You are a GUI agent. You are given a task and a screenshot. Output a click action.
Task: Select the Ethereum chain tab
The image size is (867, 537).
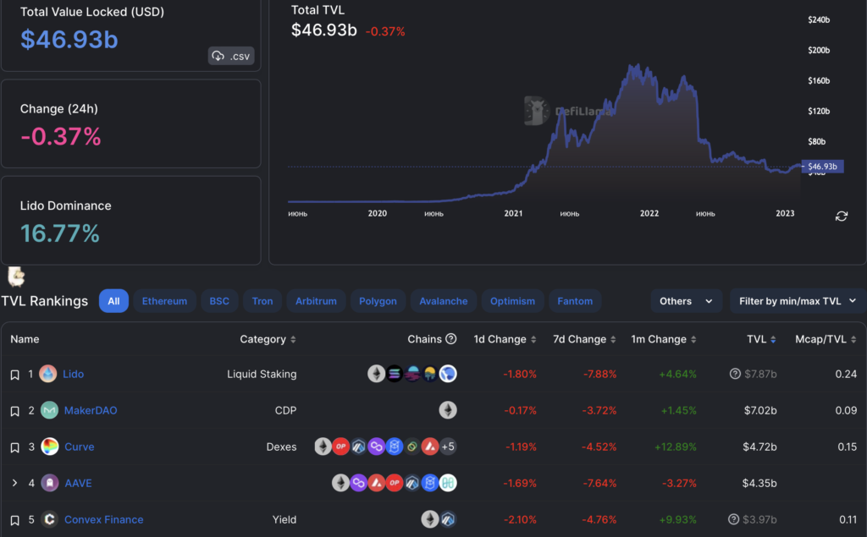(164, 301)
